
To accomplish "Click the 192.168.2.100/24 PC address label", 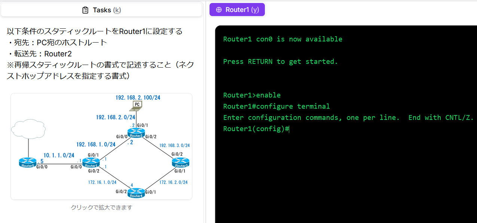I will coord(138,97).
